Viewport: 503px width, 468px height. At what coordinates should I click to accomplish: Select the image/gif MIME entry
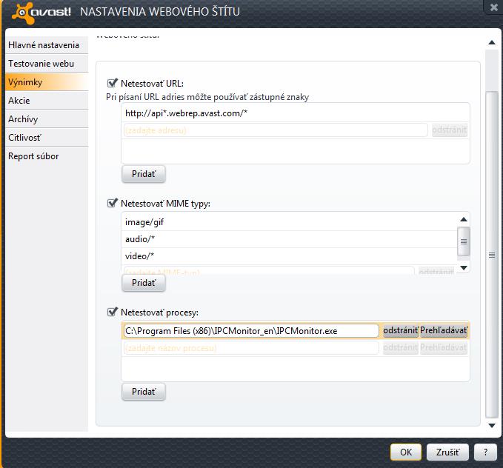[290, 222]
